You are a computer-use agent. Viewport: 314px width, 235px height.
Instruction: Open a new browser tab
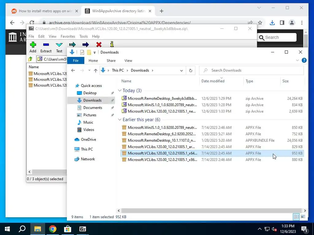162,11
